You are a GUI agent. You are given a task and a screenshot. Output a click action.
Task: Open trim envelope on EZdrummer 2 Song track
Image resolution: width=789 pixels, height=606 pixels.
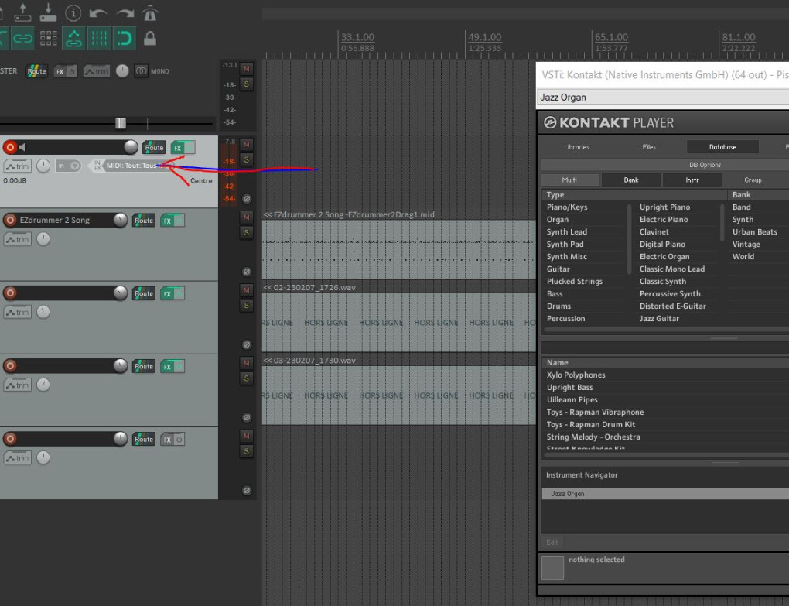pos(18,239)
